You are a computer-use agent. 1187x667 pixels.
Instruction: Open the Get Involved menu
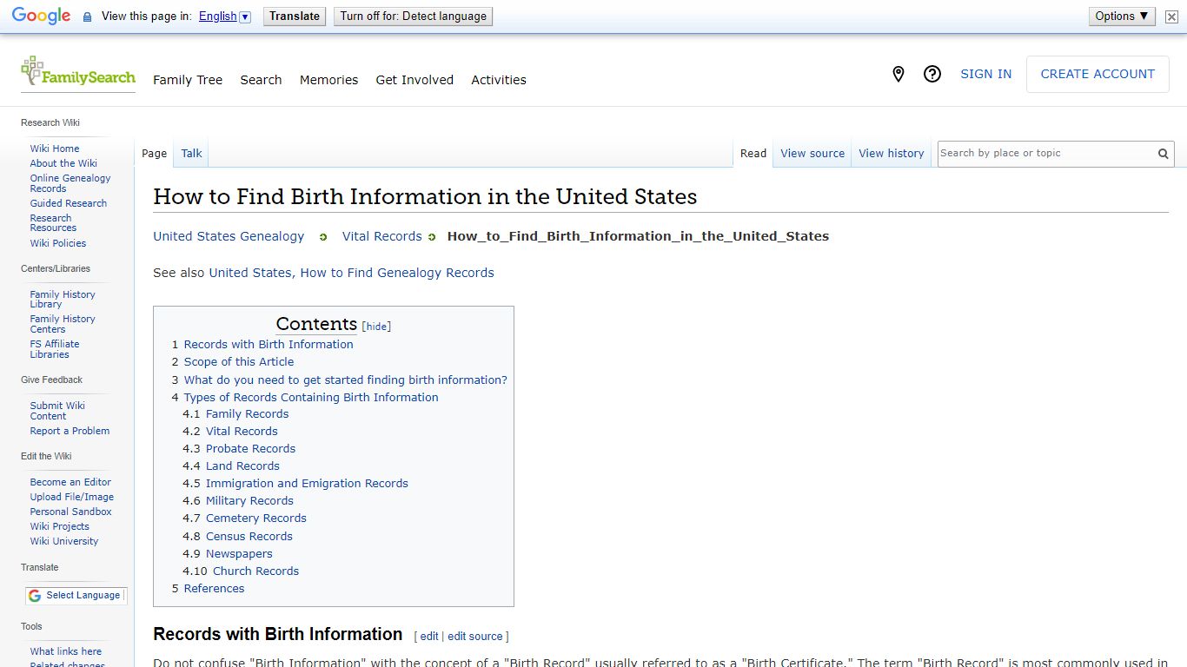point(414,80)
